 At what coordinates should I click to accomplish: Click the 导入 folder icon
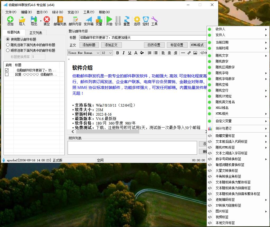(22, 19)
